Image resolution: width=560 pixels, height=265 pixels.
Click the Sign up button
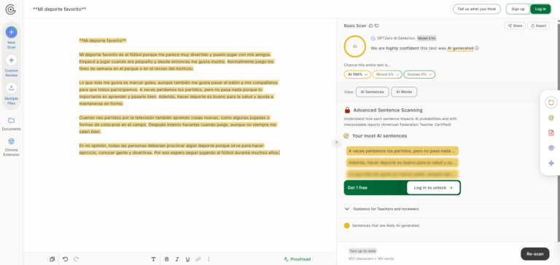(x=518, y=9)
